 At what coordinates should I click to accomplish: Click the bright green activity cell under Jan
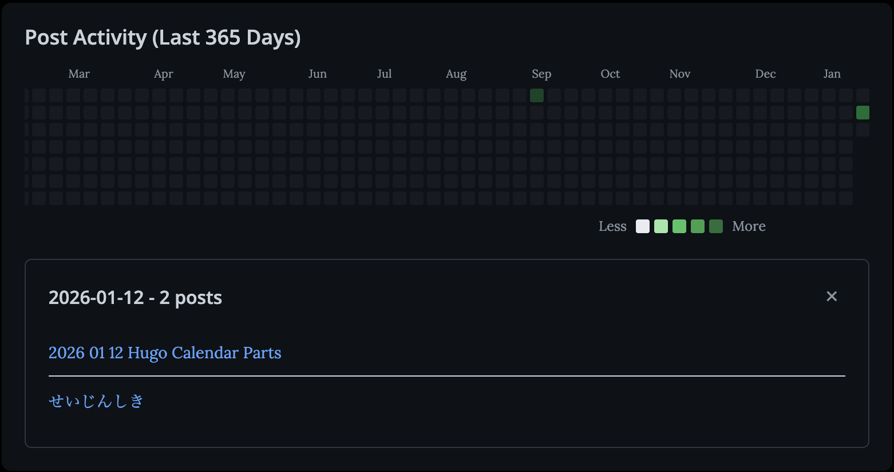[x=863, y=113]
